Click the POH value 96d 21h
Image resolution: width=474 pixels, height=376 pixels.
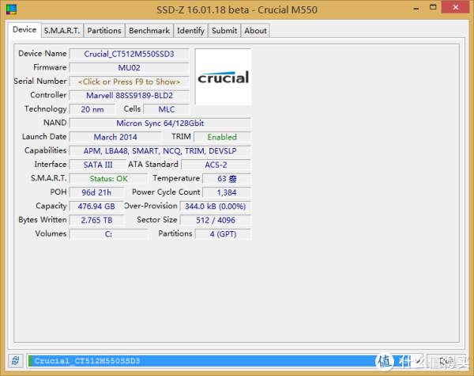tap(96, 192)
